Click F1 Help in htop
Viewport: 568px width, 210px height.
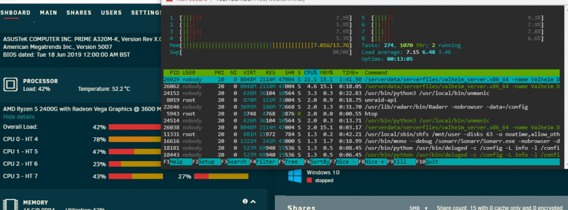coord(177,162)
